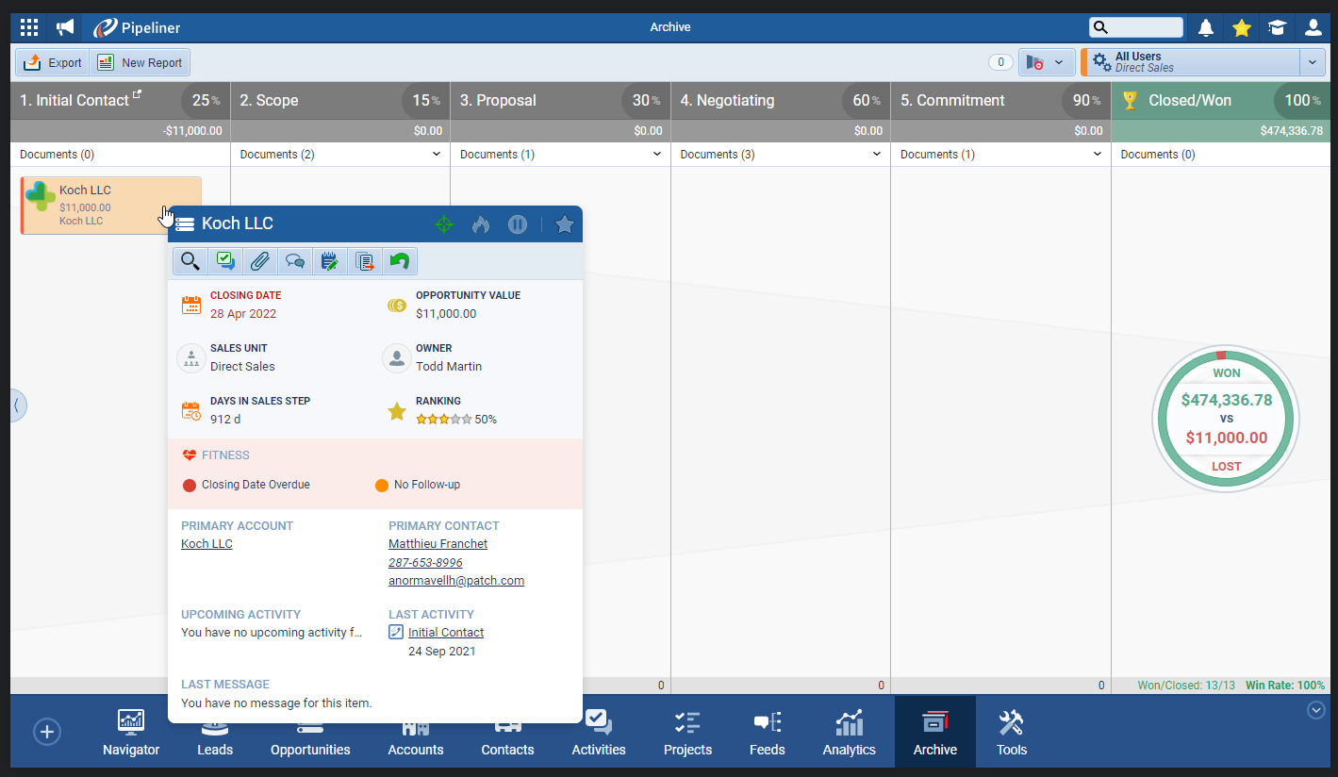Open the speech bubbles feeds icon
The image size is (1338, 777).
click(294, 261)
